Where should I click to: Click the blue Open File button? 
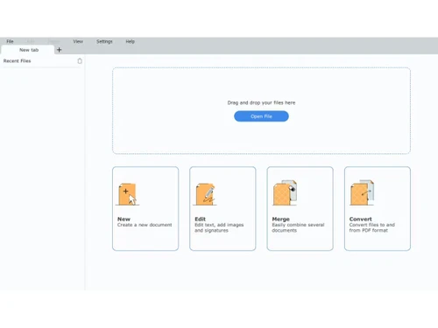[261, 116]
